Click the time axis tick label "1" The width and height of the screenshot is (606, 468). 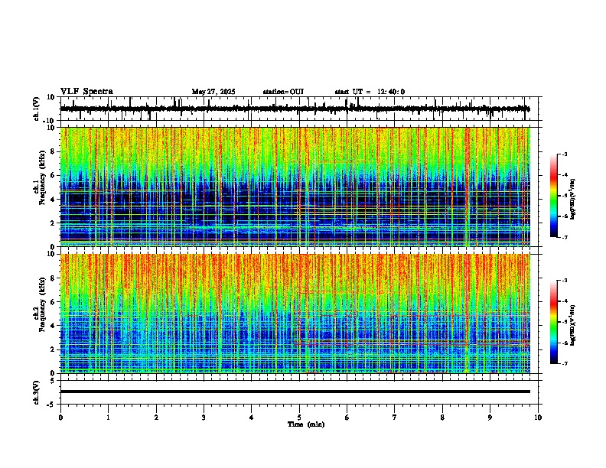108,418
